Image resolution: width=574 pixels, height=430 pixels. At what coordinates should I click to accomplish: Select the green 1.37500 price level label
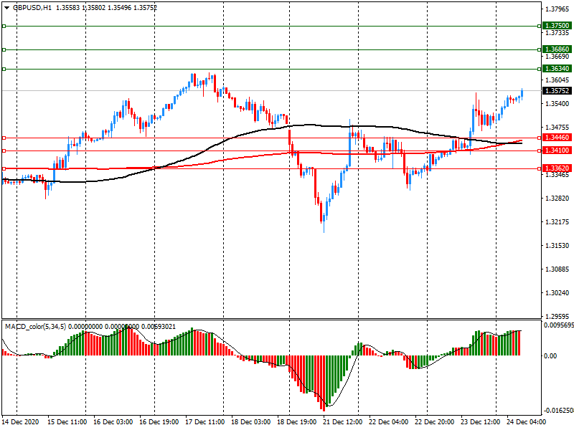(x=557, y=25)
